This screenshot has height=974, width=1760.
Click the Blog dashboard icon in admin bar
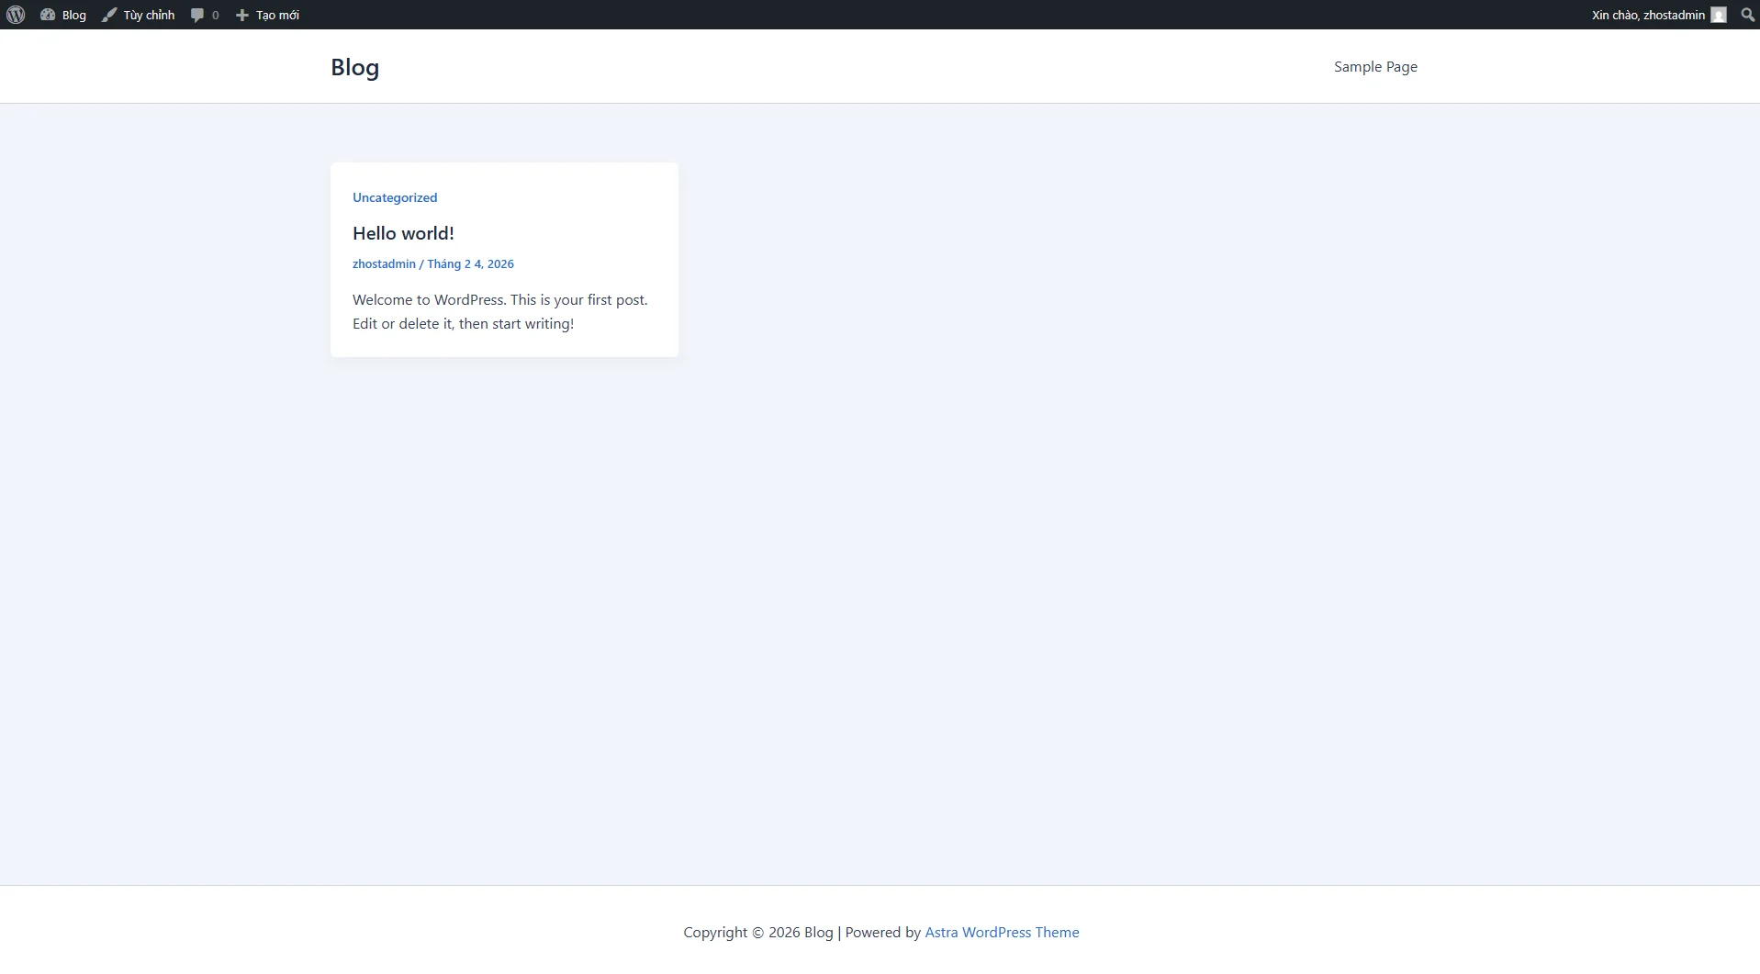(48, 15)
